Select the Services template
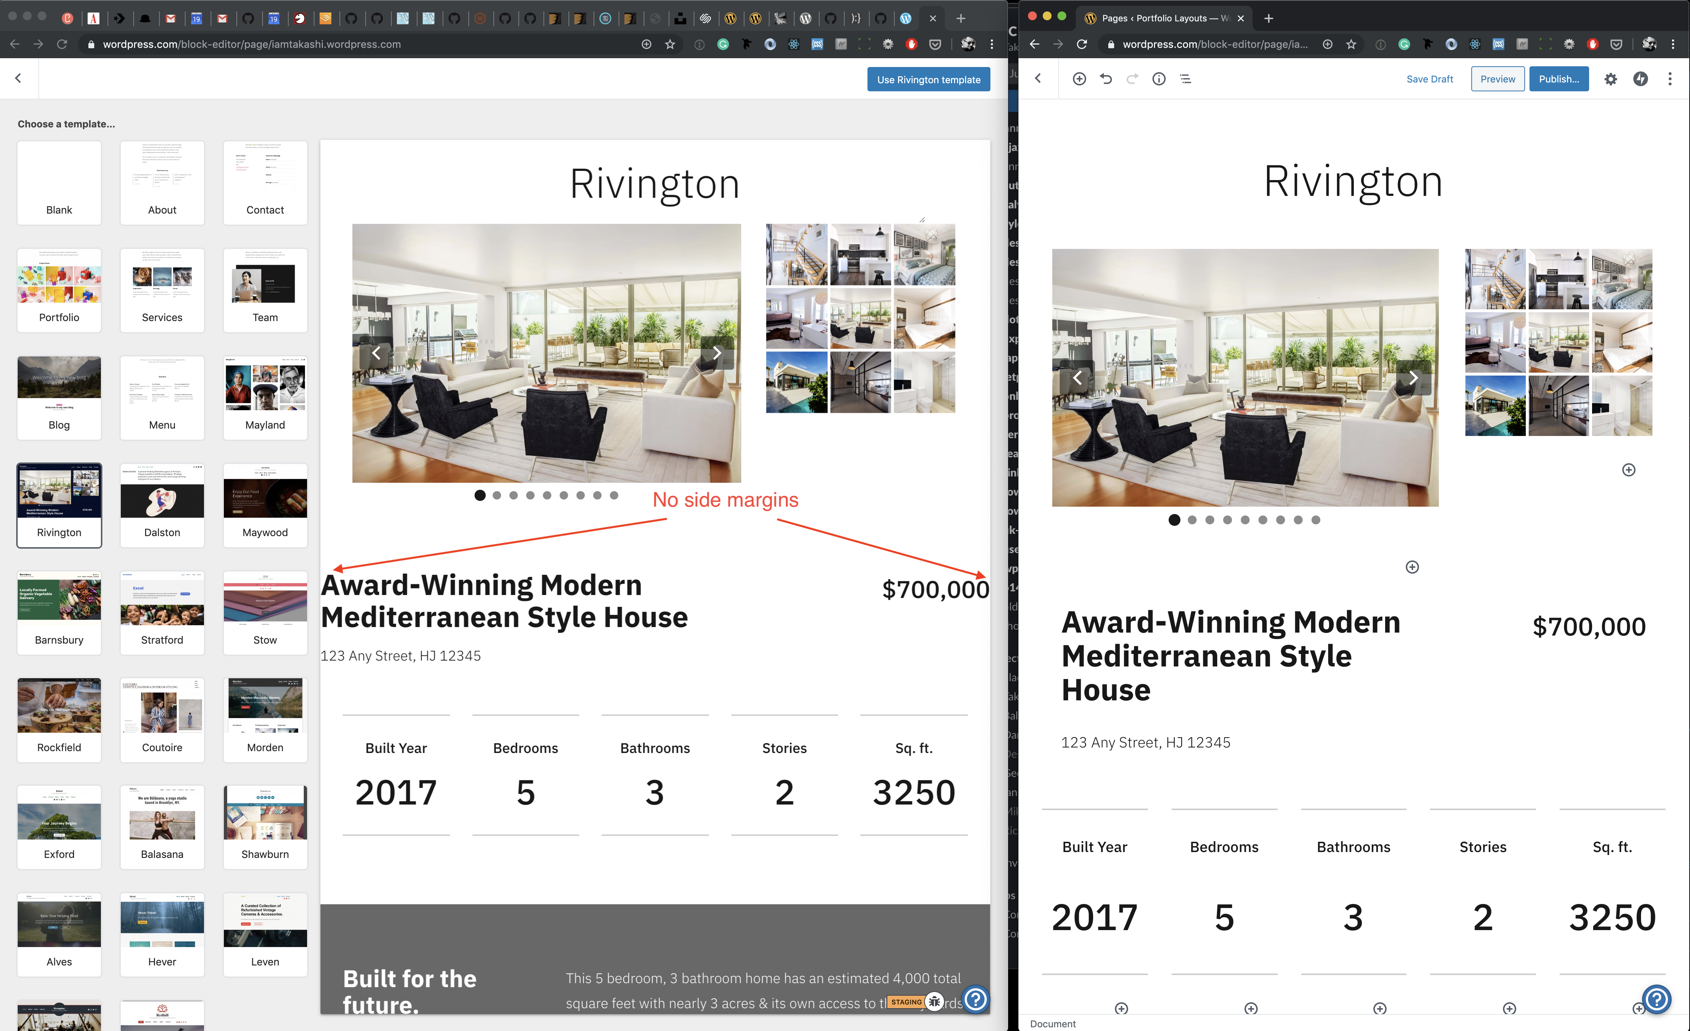1690x1031 pixels. tap(162, 290)
